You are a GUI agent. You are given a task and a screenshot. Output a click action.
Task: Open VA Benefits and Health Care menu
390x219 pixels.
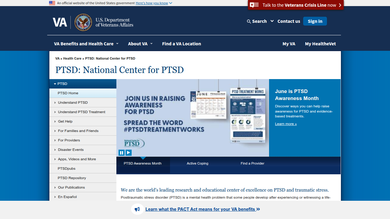coord(86,44)
